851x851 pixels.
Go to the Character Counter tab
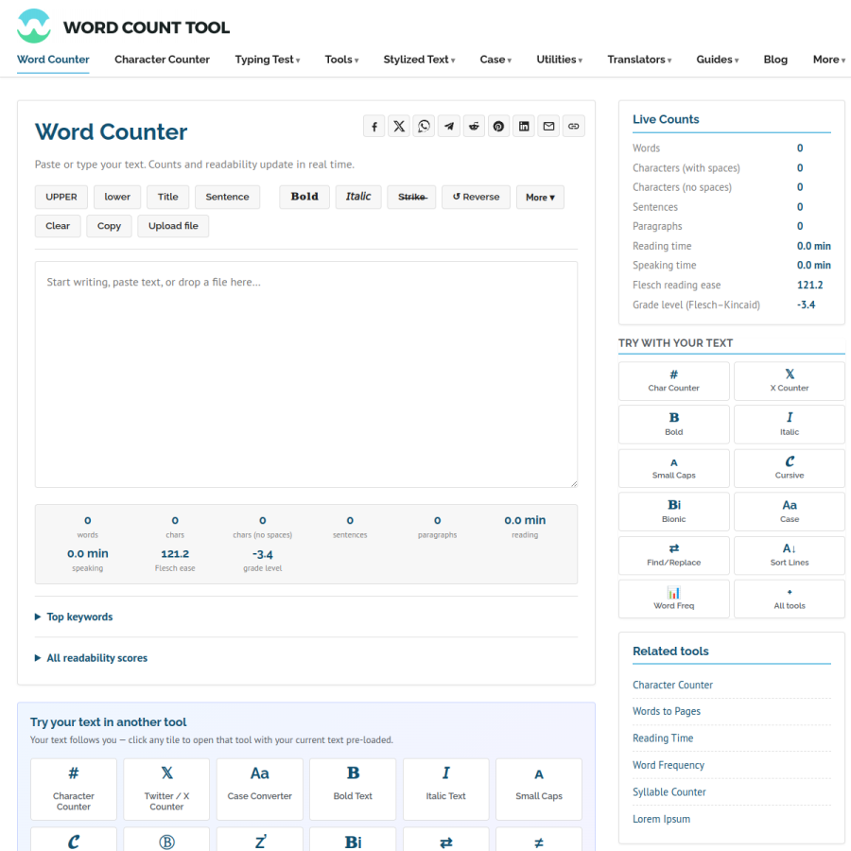(162, 60)
